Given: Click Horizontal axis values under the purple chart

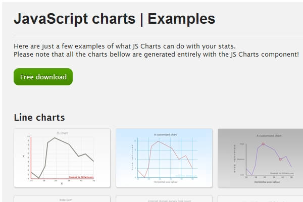Looking at the screenshot, I should 267,181.
